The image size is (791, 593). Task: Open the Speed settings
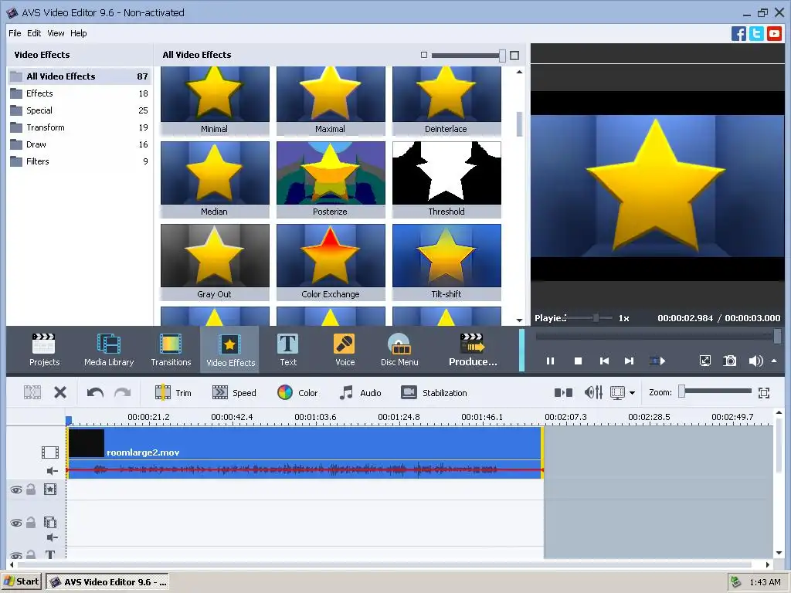pos(234,393)
